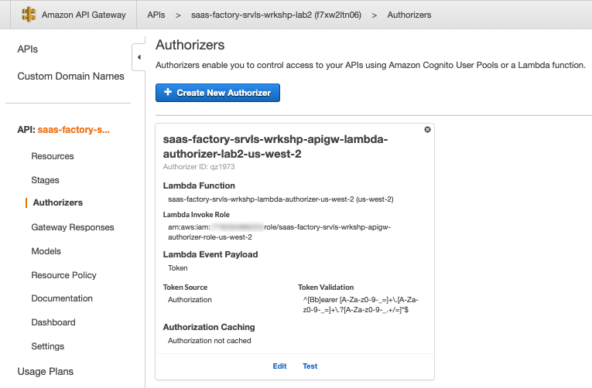
Task: Open Resource Policy in the sidebar
Action: pyautogui.click(x=63, y=275)
